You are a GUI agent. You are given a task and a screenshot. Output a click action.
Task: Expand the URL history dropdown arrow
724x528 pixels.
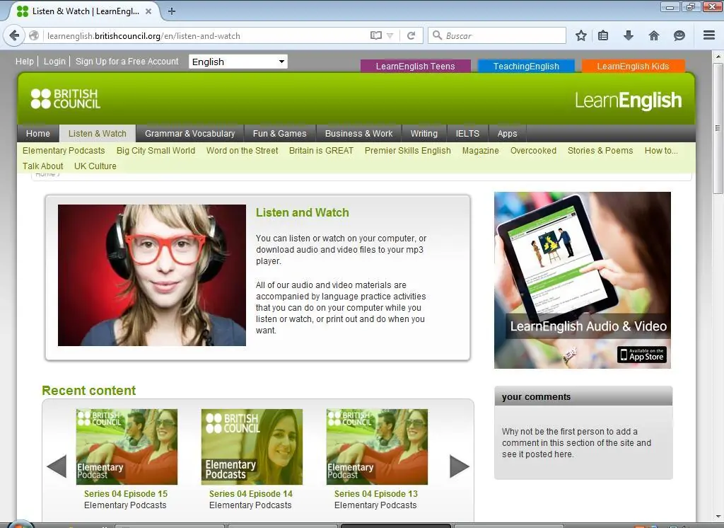point(390,35)
